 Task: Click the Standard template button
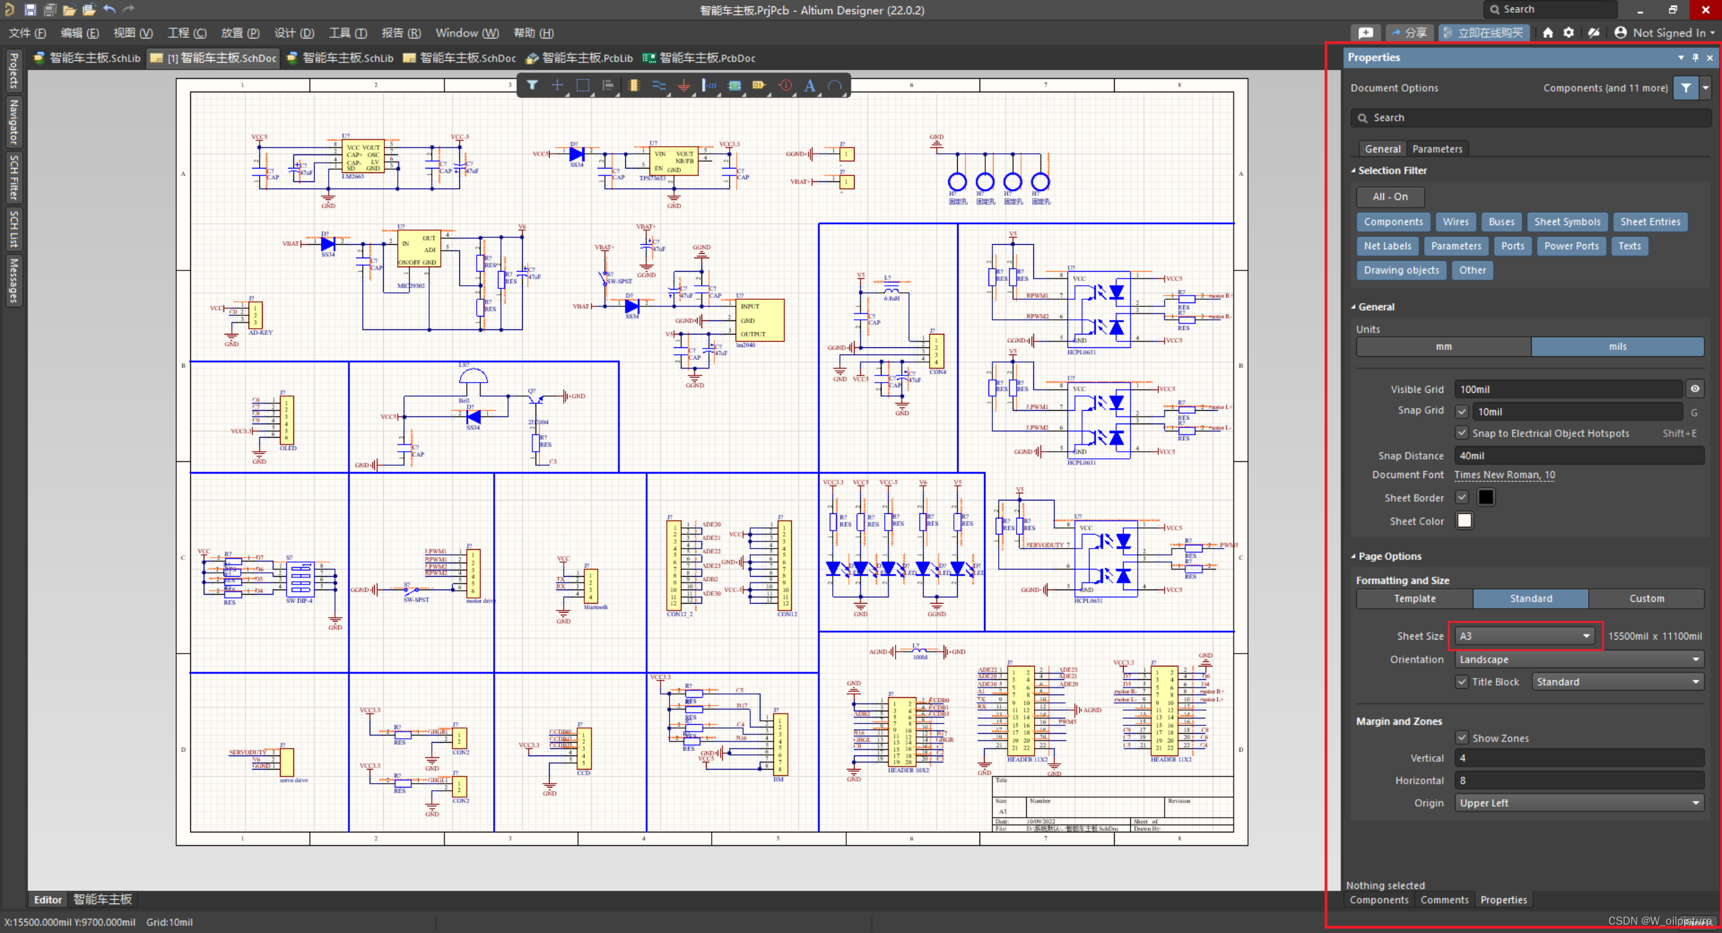pos(1530,597)
